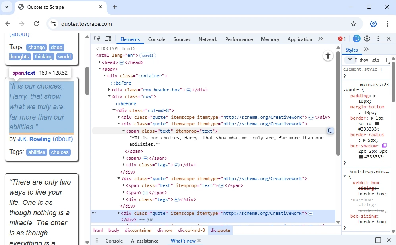Open the DevTools three-dot customize menu

(378, 39)
